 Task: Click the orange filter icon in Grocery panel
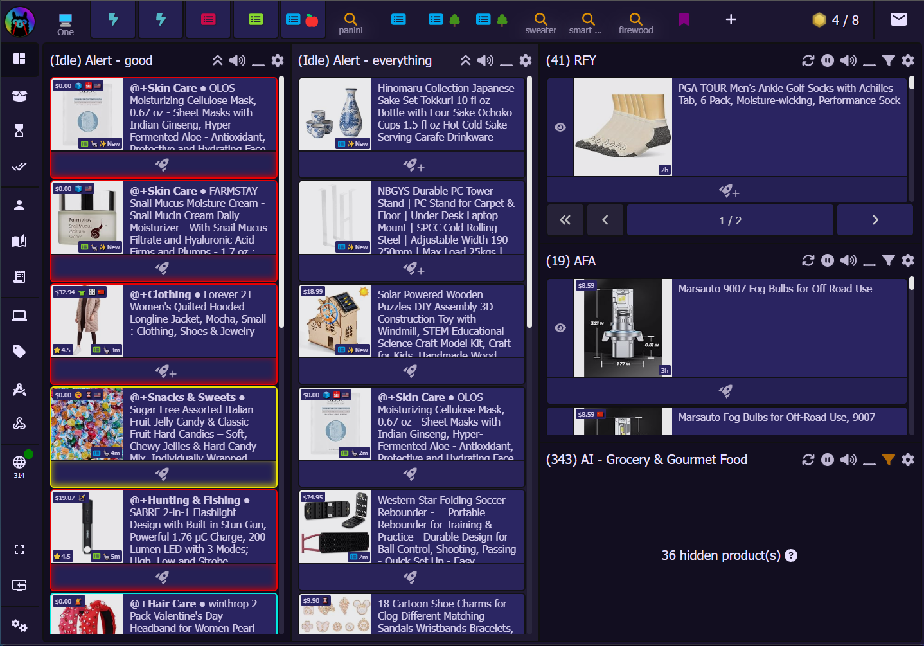tap(889, 460)
